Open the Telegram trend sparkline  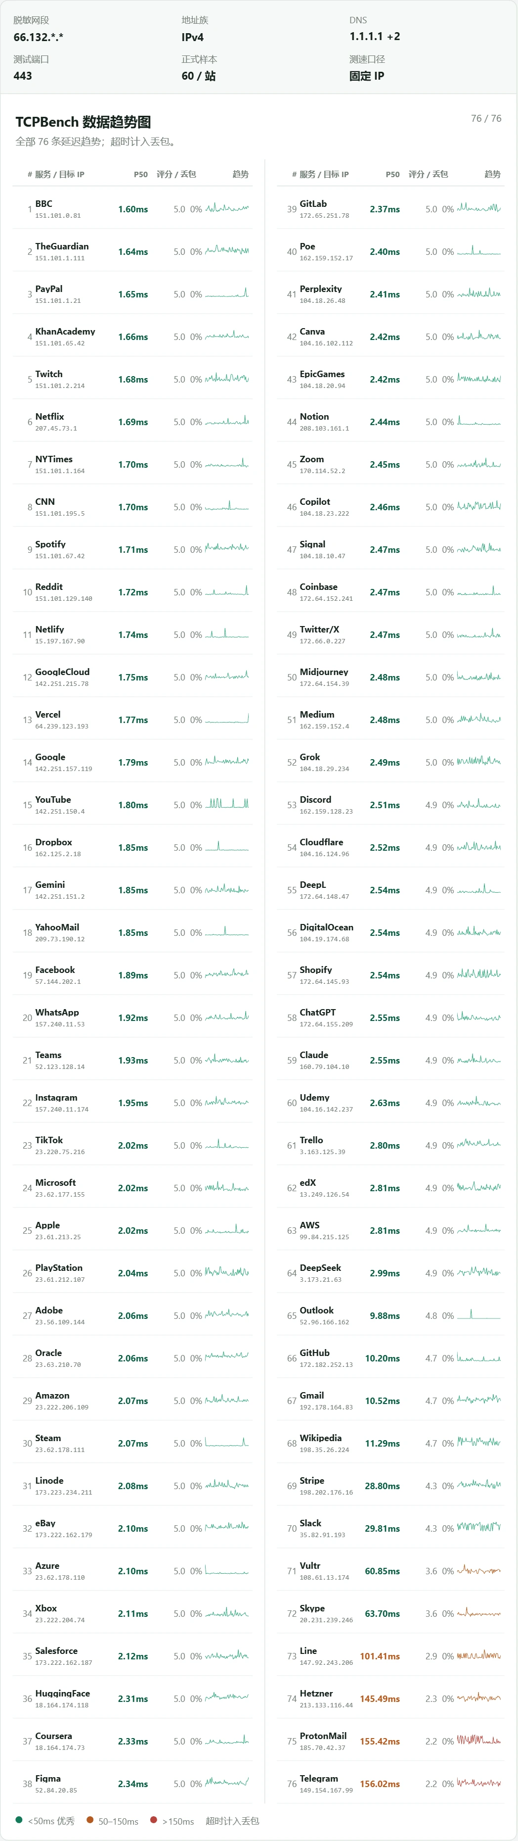pos(479,1783)
